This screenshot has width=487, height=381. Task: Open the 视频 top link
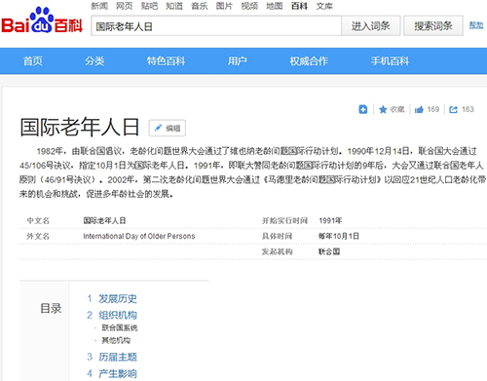click(x=249, y=6)
